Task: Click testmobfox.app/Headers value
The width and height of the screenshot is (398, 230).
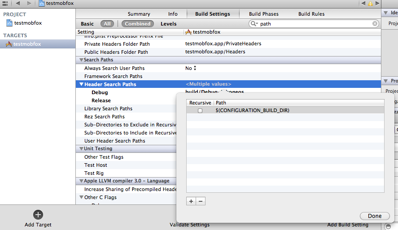Action: pyautogui.click(x=215, y=52)
